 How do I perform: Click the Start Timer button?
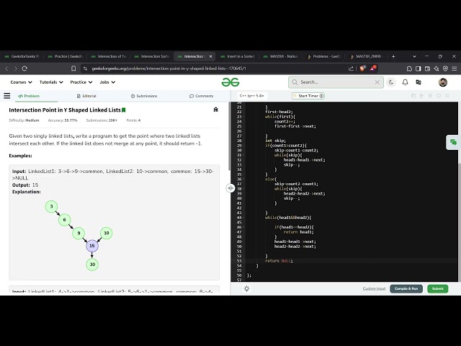point(308,96)
